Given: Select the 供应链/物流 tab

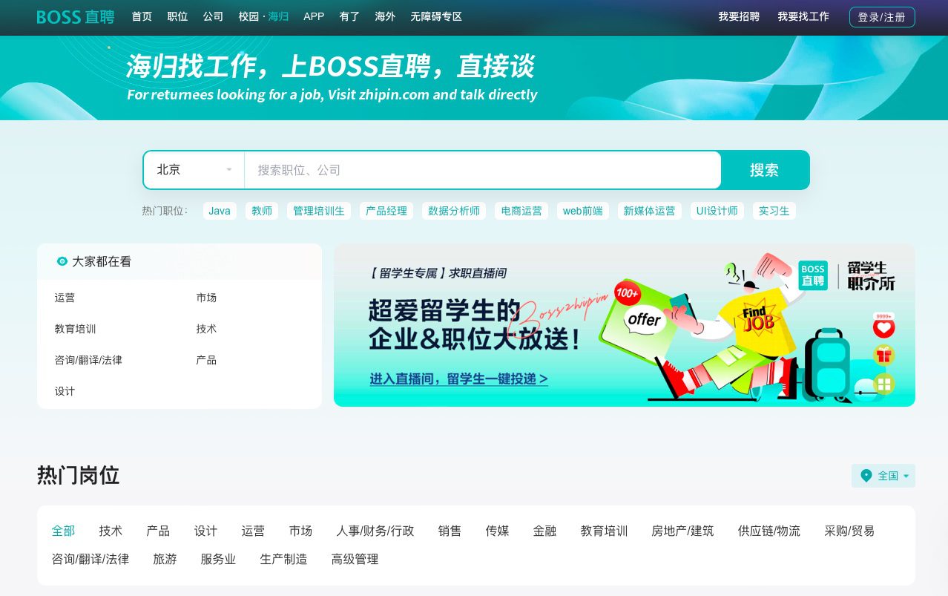Looking at the screenshot, I should coord(769,531).
